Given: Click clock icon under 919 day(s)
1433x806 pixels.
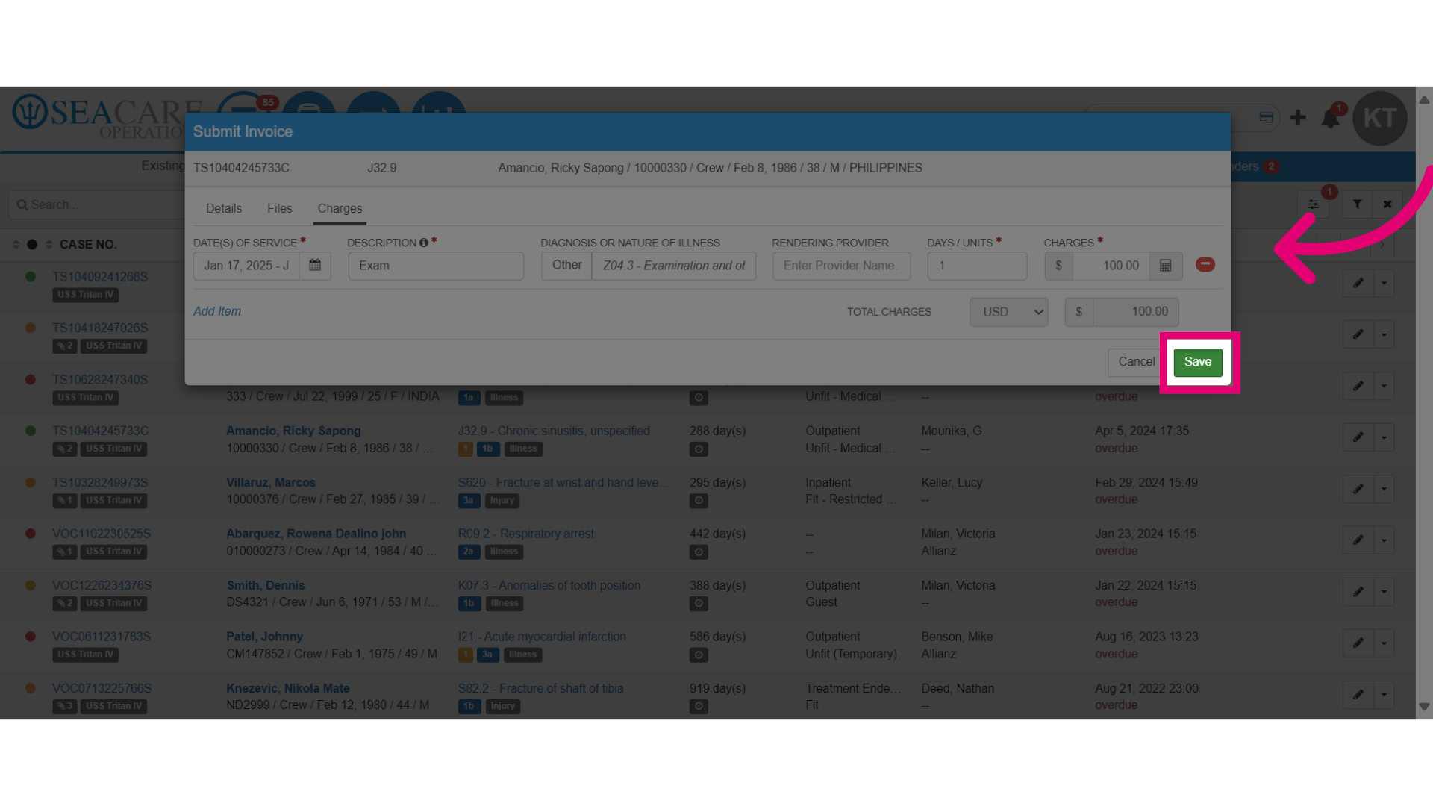Looking at the screenshot, I should coord(699,706).
